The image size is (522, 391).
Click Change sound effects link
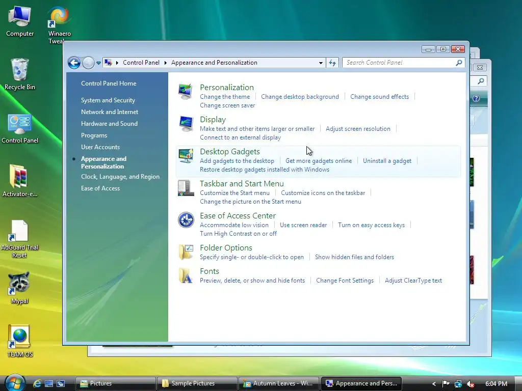point(379,97)
